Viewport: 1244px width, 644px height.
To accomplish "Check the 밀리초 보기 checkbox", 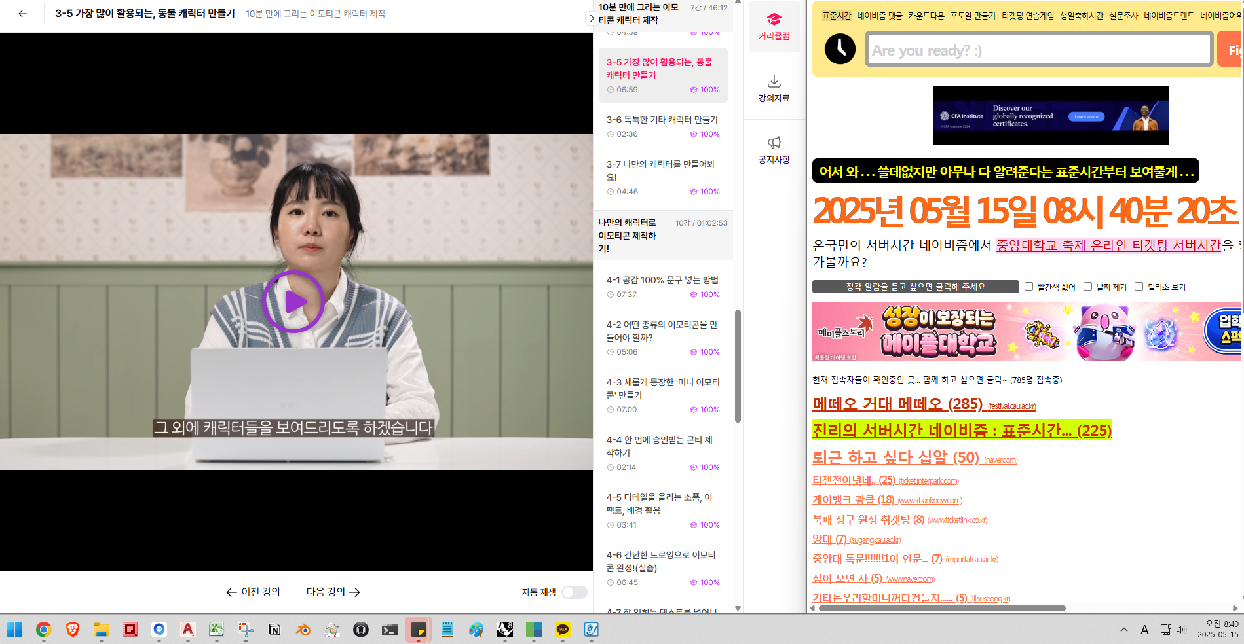I will tap(1139, 286).
